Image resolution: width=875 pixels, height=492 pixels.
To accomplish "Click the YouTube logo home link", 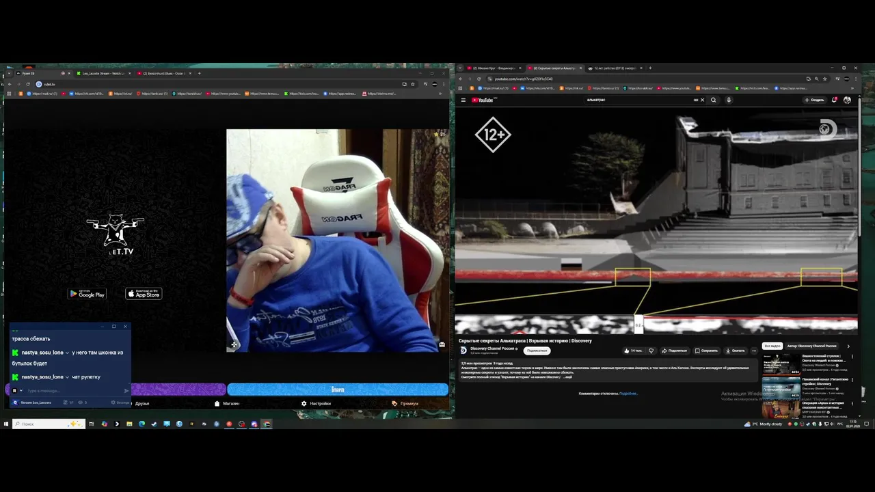I will pos(483,100).
